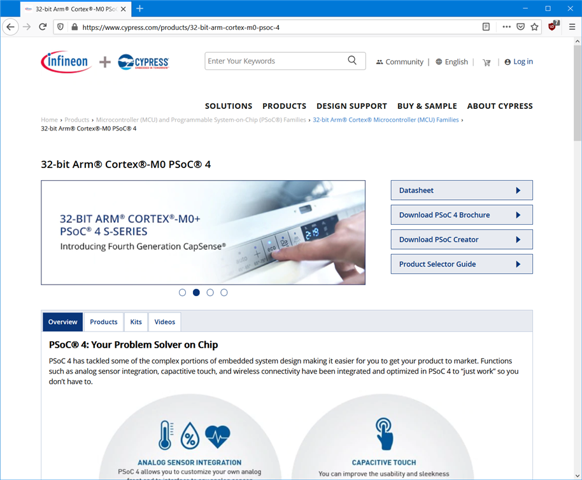Click the scrollbar up arrow
Viewport: 582px width, 480px height.
point(577,41)
